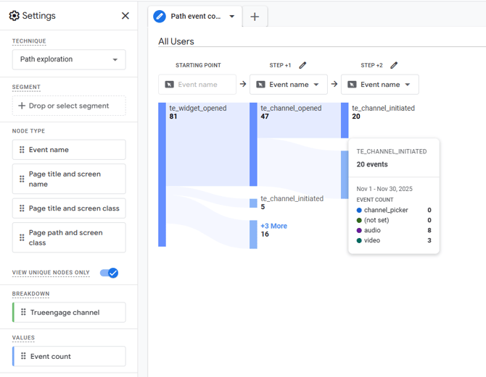Click the pencil icon next to Step +2
Viewport: 486px width, 377px height.
pyautogui.click(x=394, y=65)
